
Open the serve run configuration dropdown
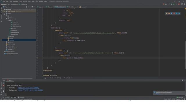[x=166, y=4]
